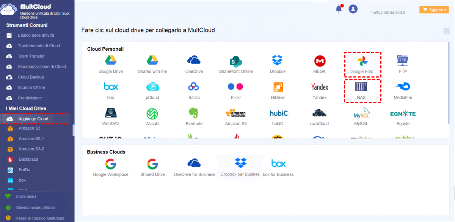This screenshot has height=222, width=455.
Task: Open the Amazon S3-2 drive
Action: point(31,149)
